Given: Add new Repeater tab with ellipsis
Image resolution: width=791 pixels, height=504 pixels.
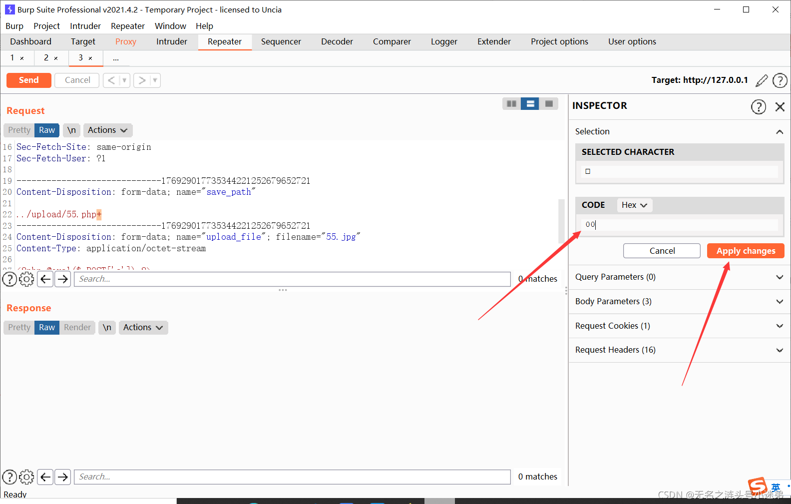Looking at the screenshot, I should point(116,58).
